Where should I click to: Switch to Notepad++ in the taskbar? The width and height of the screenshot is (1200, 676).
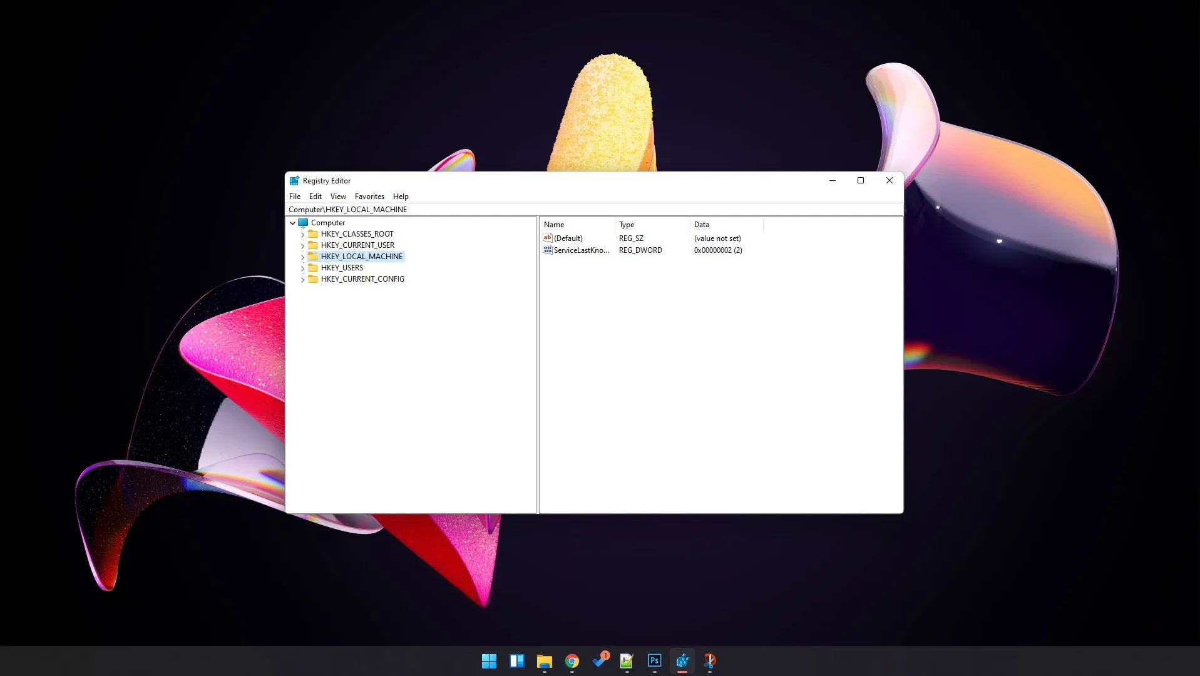click(627, 661)
